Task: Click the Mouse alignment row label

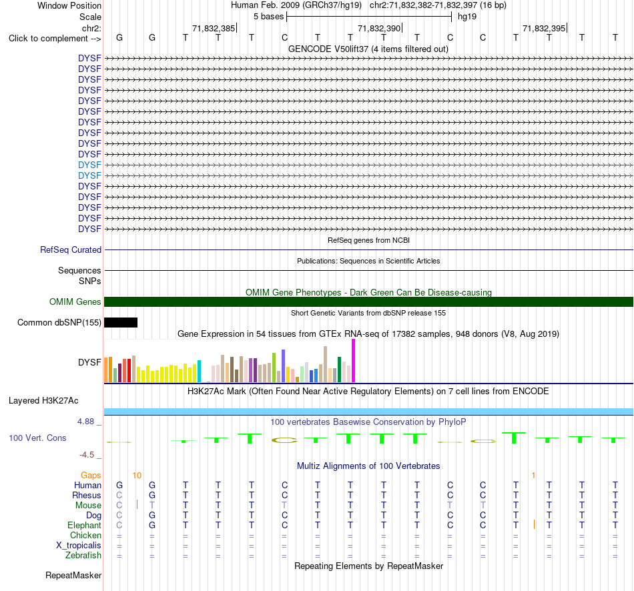Action: tap(88, 506)
